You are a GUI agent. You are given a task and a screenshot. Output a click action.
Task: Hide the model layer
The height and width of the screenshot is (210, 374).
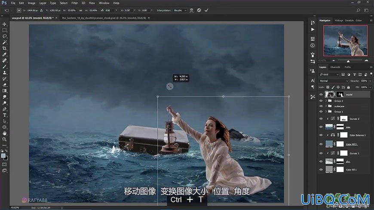pos(321,94)
